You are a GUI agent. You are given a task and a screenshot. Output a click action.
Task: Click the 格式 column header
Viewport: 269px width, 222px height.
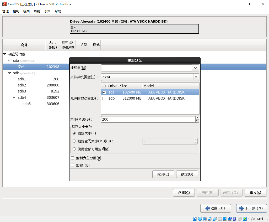96,45
